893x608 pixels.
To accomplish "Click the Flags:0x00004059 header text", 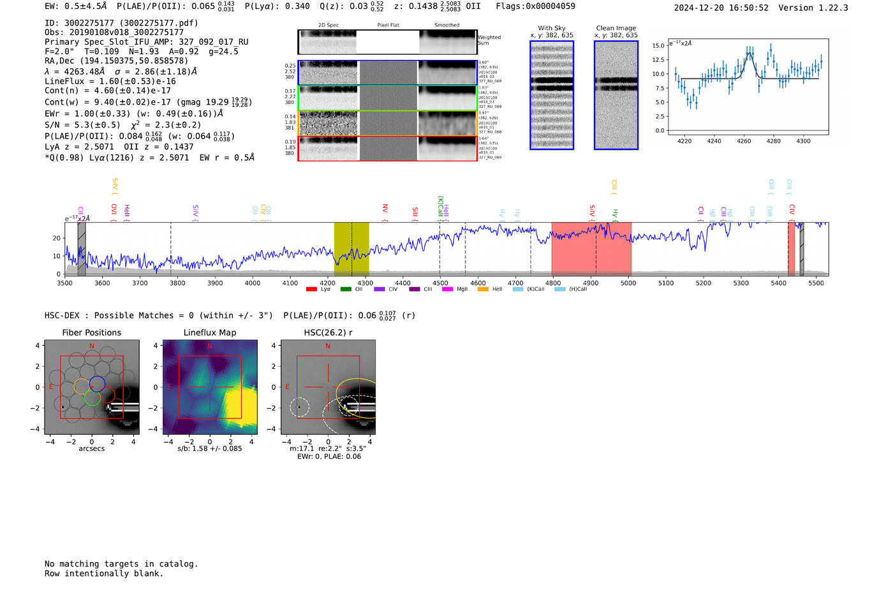I will click(535, 6).
